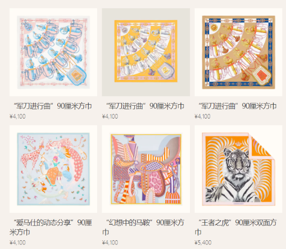View the light blue 爱马仕的动态分享 scarf image
The height and width of the screenshot is (249, 286).
click(53, 169)
